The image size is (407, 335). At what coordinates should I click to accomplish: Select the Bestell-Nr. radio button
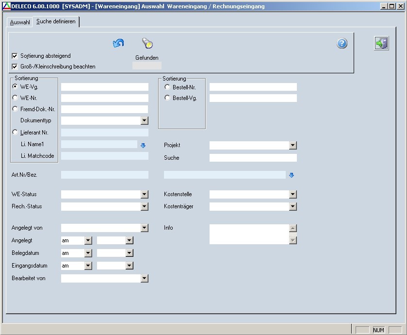[x=167, y=87]
